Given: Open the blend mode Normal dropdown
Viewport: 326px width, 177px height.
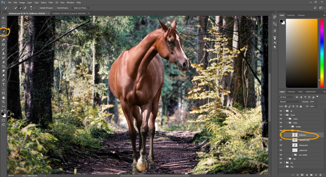Looking at the screenshot, I should point(290,102).
